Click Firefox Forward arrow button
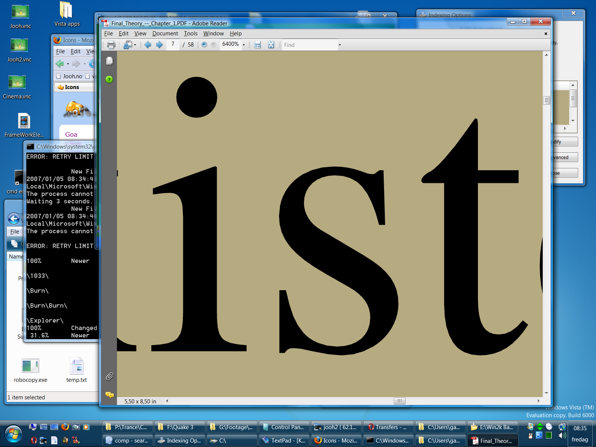The width and height of the screenshot is (596, 447). pyautogui.click(x=76, y=64)
